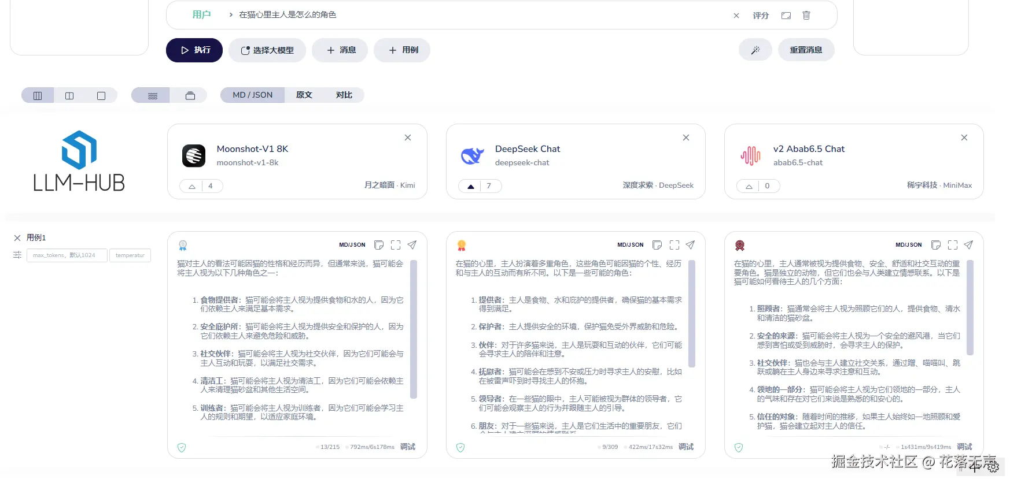Add a new 消息 message
This screenshot has height=483, width=1010.
(341, 50)
